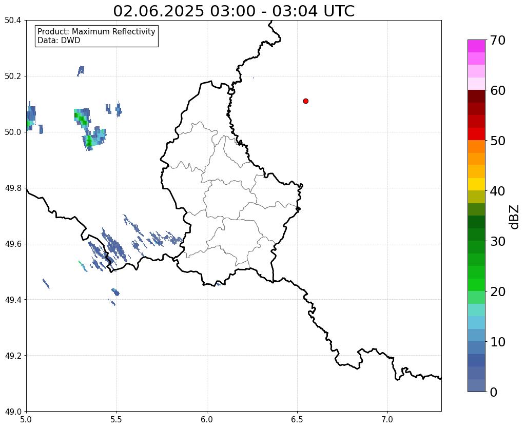Click the colorbar tick label 0

coord(494,392)
